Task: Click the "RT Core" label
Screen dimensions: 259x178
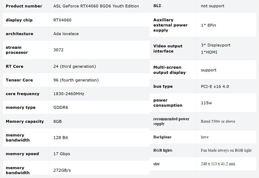Action: [x=14, y=66]
